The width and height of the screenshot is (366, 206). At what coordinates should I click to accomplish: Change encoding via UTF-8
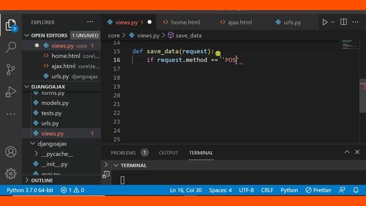[246, 190]
